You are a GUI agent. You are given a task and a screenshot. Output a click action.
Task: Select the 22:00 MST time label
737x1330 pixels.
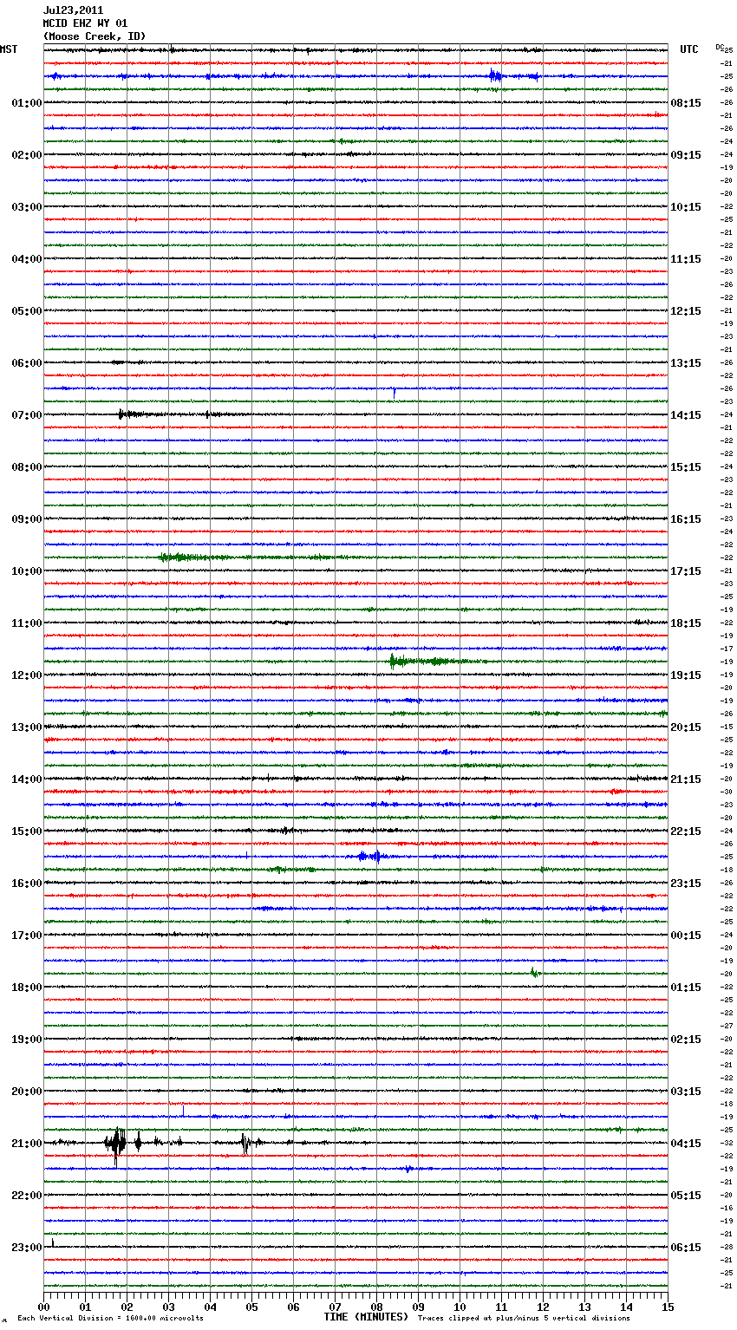tap(26, 1196)
